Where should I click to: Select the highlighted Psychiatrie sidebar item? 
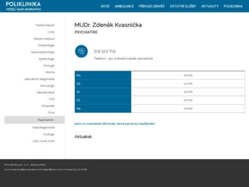pos(34,120)
